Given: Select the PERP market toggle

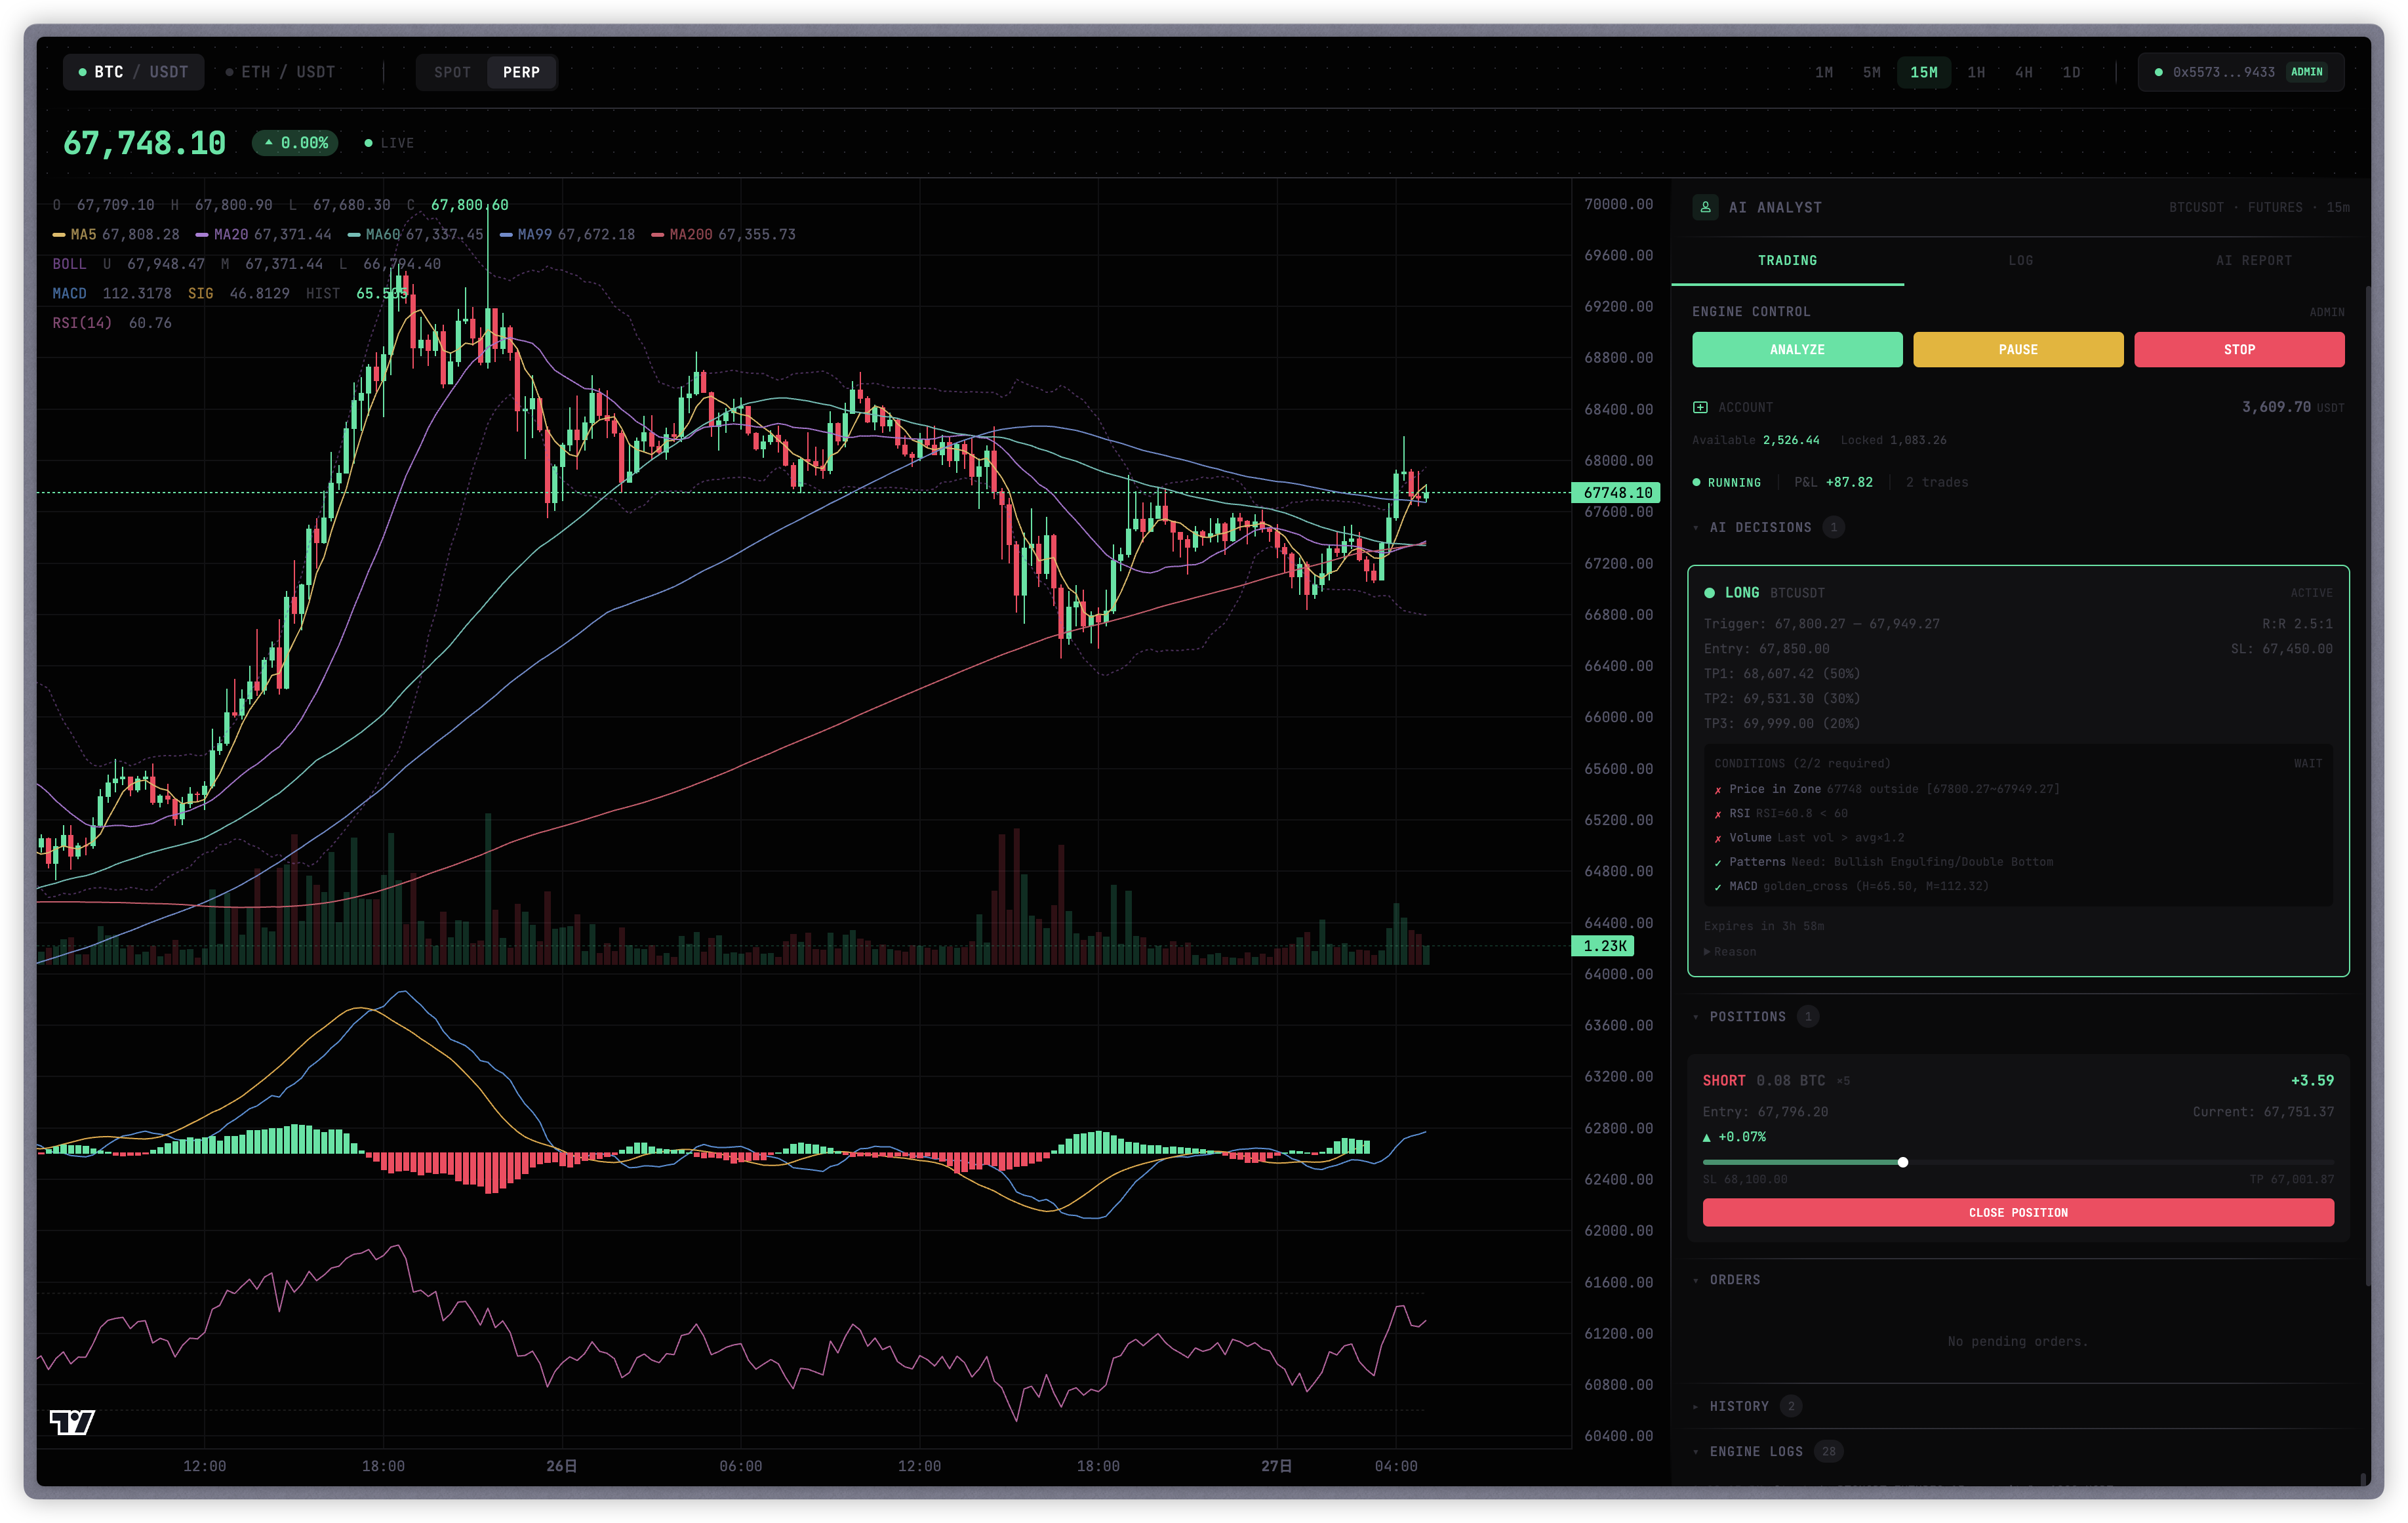Looking at the screenshot, I should tap(521, 72).
